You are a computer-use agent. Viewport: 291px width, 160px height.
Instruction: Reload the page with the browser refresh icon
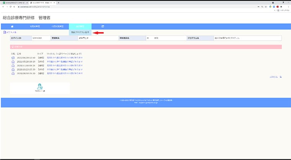tap(11, 6)
